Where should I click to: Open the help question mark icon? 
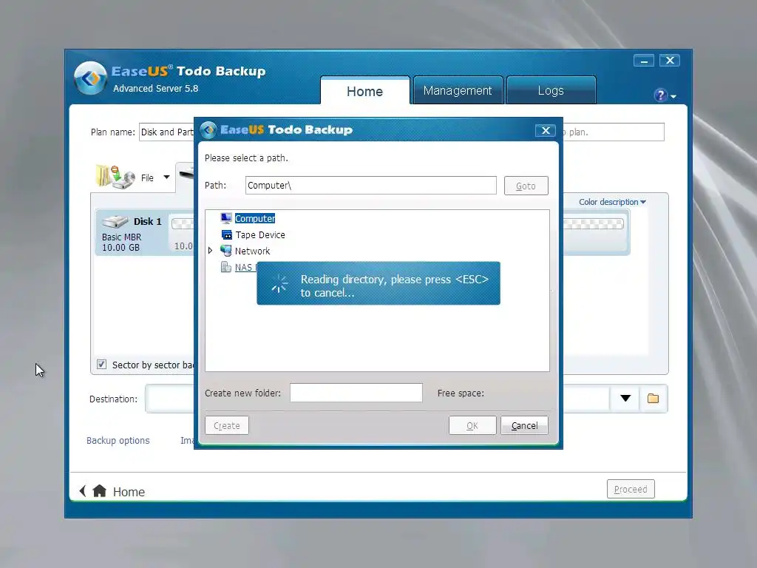660,95
